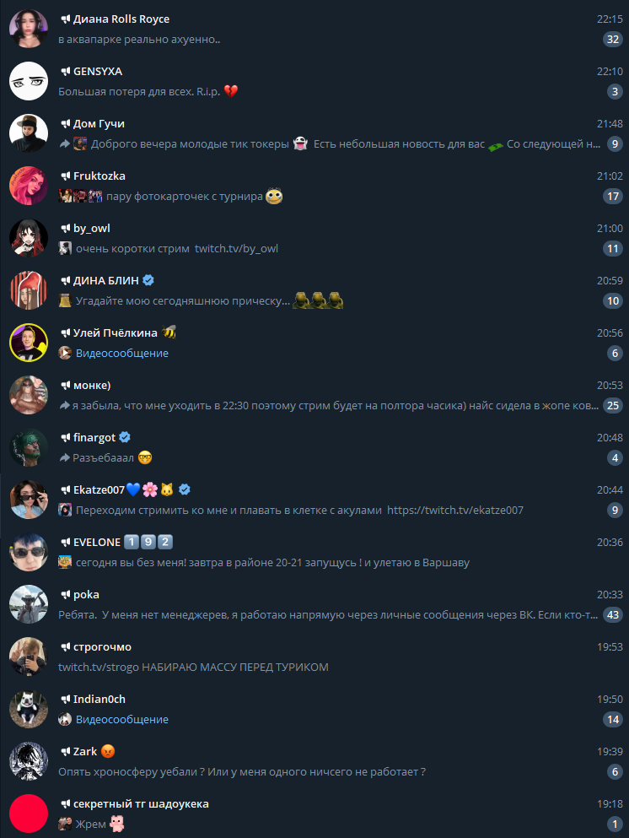Open the строгочмо channel chat
The height and width of the screenshot is (838, 629).
[314, 657]
